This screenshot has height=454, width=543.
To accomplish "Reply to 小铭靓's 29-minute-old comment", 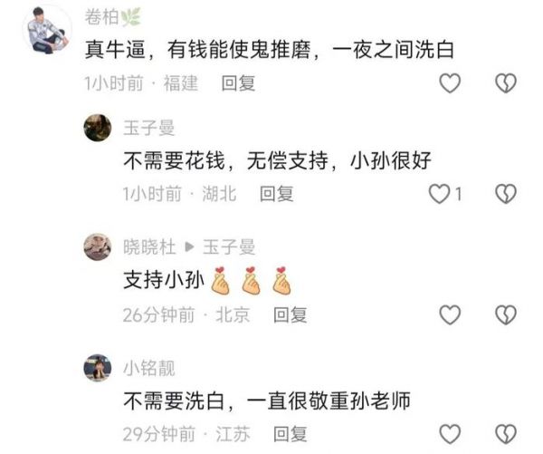I will point(291,434).
